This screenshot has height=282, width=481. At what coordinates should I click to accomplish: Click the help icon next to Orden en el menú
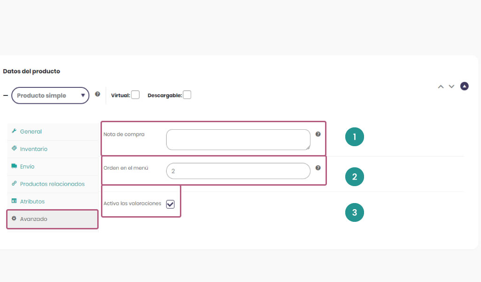pyautogui.click(x=318, y=168)
